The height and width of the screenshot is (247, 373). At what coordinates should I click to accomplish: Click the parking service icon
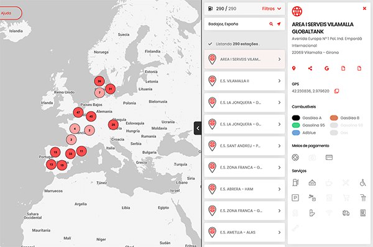click(295, 197)
